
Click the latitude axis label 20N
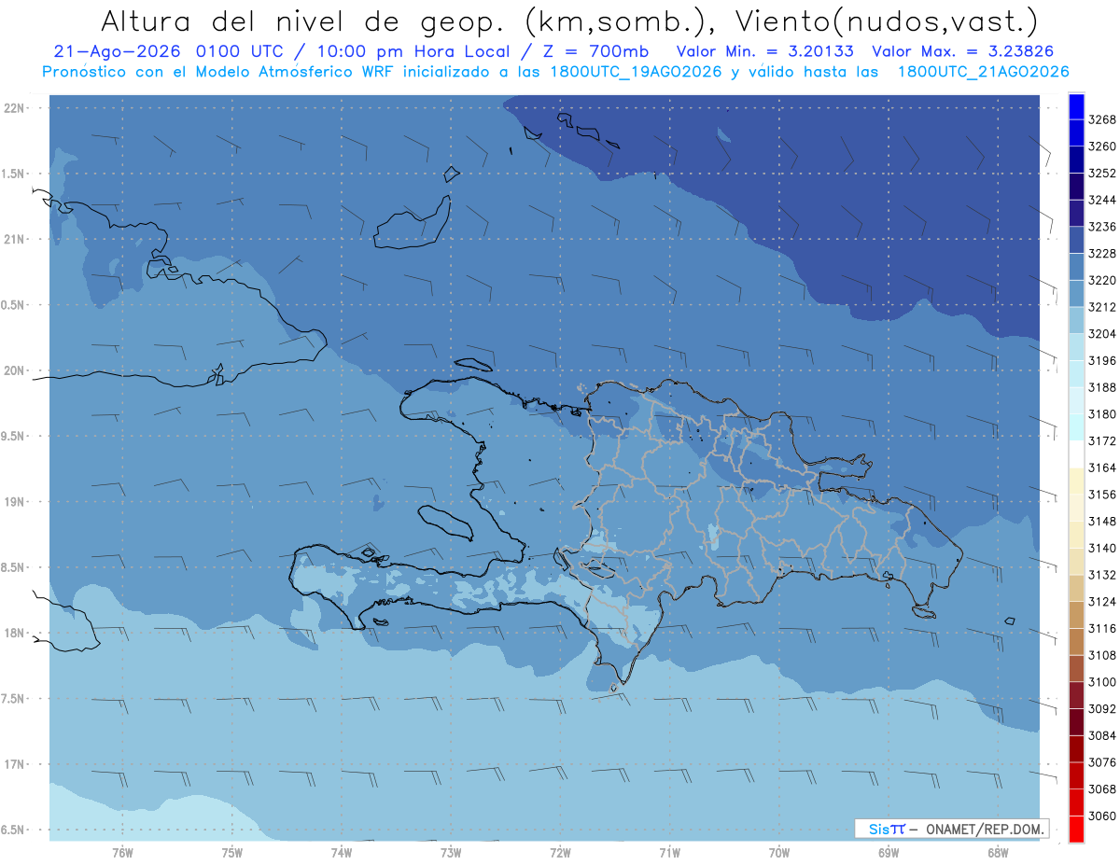(14, 370)
